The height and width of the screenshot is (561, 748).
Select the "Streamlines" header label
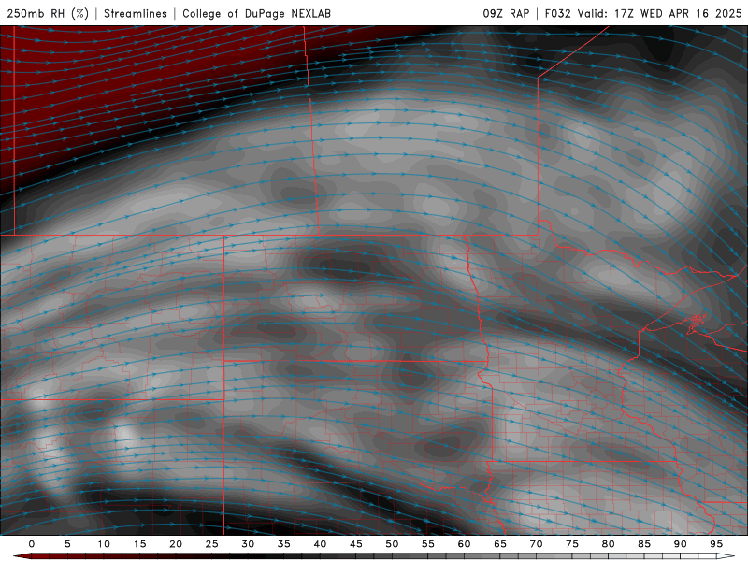[x=136, y=13]
